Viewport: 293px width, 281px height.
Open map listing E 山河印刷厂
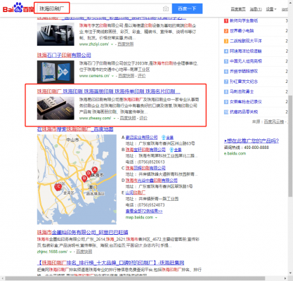coord(136,192)
